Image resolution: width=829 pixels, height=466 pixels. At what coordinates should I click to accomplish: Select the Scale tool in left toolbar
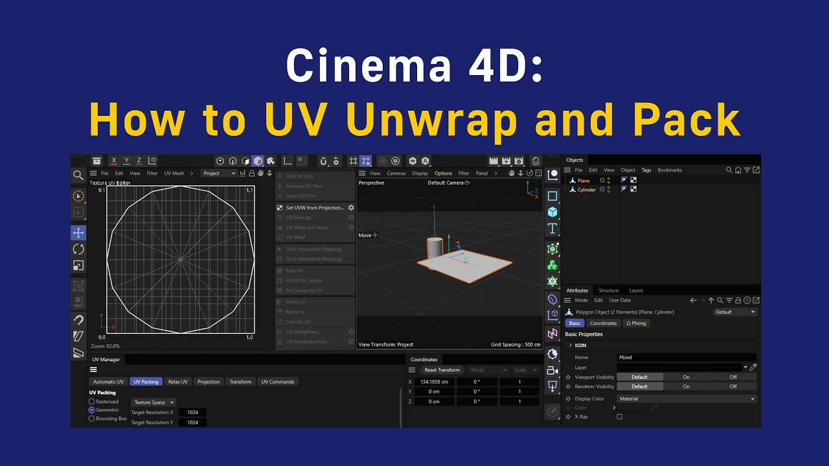pos(78,265)
